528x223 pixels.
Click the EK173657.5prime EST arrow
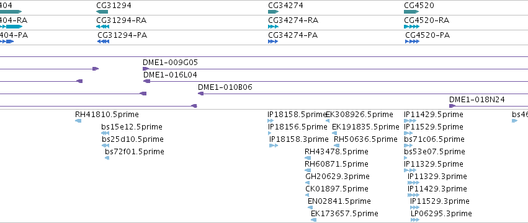point(313,220)
